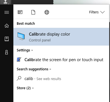
Task: Click the Best match heading
Action: click(26, 24)
